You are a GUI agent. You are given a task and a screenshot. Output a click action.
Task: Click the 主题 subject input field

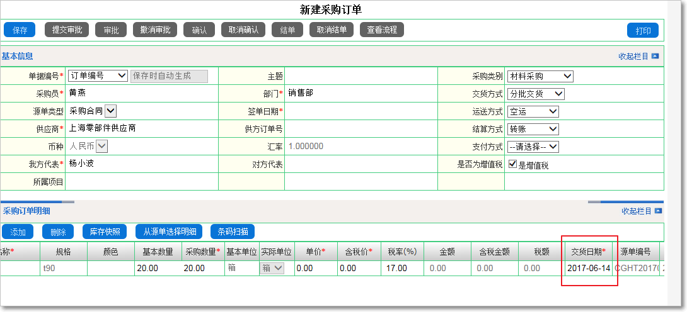(x=361, y=76)
